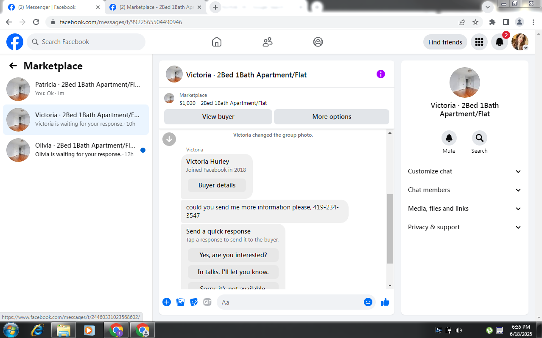Open the media player taskbar icon
This screenshot has height=338, width=542.
point(89,330)
